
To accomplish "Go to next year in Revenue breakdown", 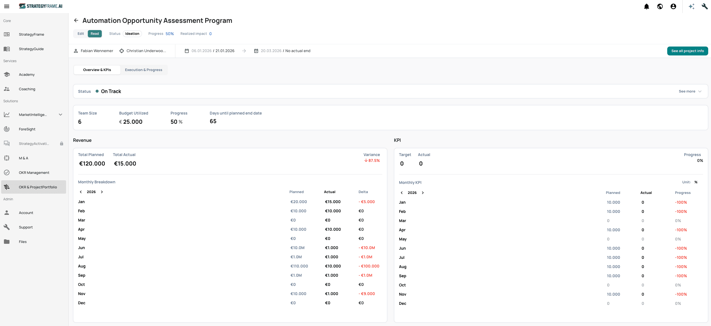I will (x=102, y=192).
